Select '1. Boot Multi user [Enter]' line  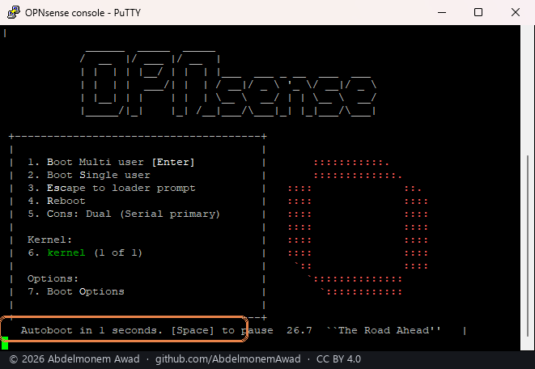click(x=111, y=162)
